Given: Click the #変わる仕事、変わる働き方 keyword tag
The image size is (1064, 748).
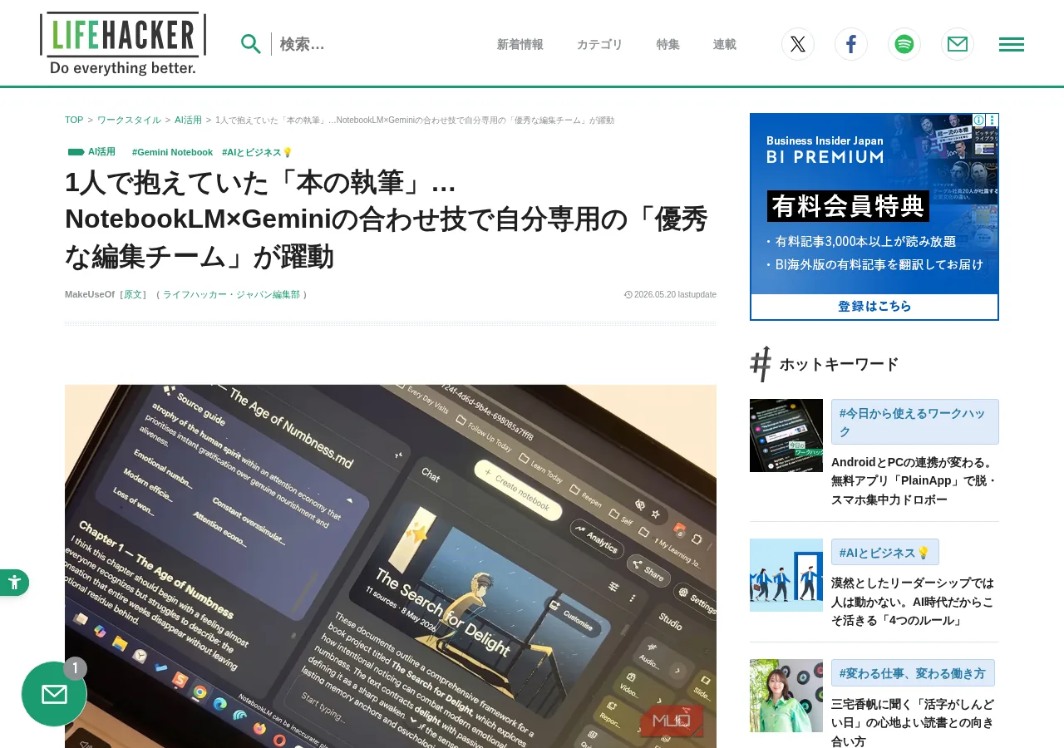Looking at the screenshot, I should click(x=913, y=672).
